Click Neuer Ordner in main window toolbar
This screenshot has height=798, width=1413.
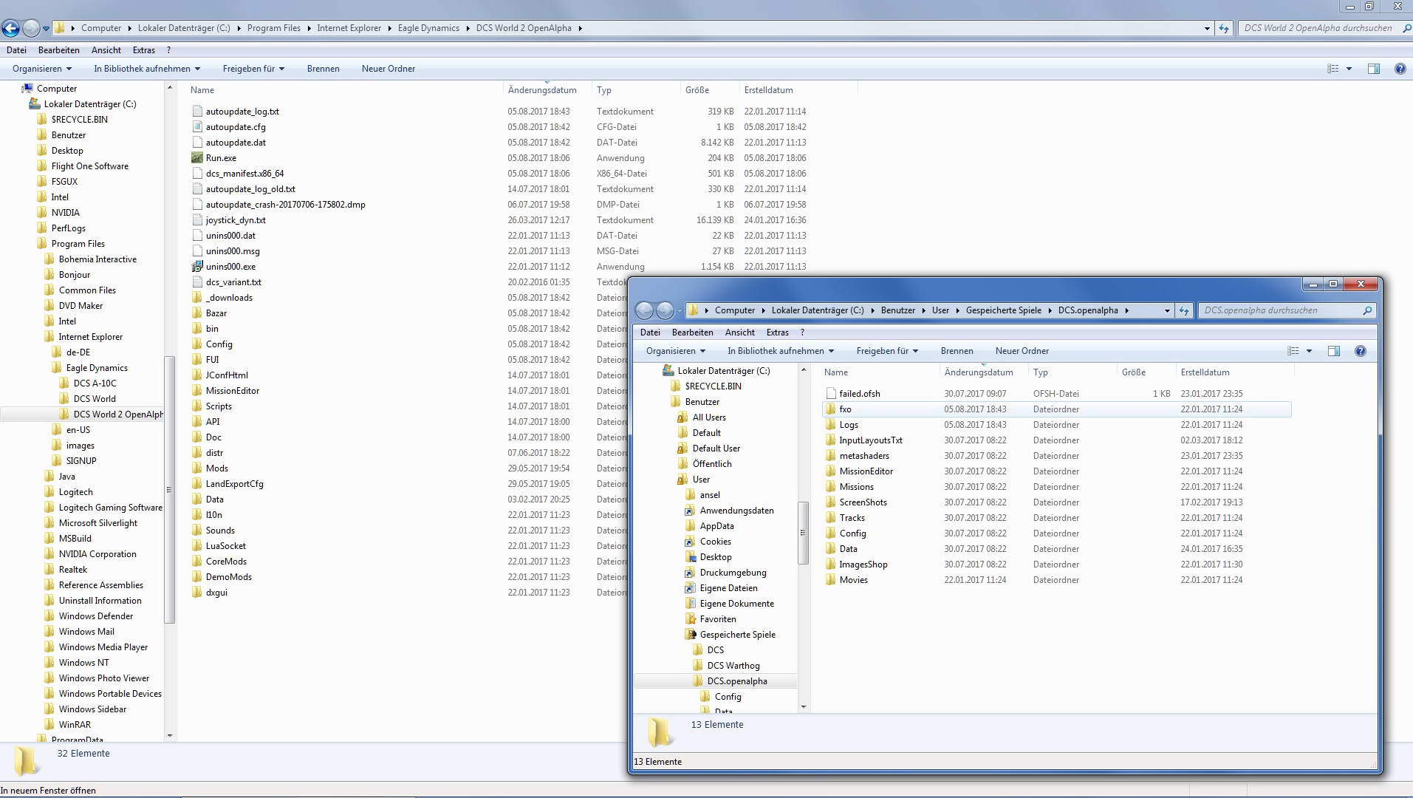(x=389, y=69)
